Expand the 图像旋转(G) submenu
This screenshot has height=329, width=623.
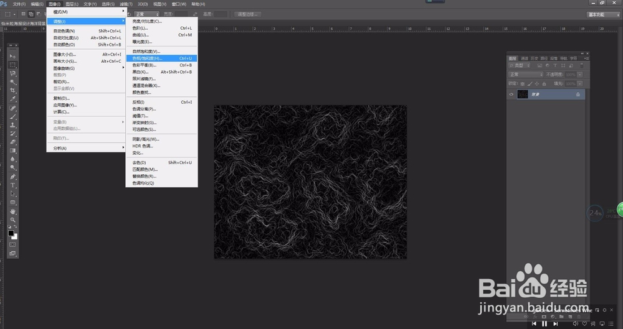[x=86, y=68]
